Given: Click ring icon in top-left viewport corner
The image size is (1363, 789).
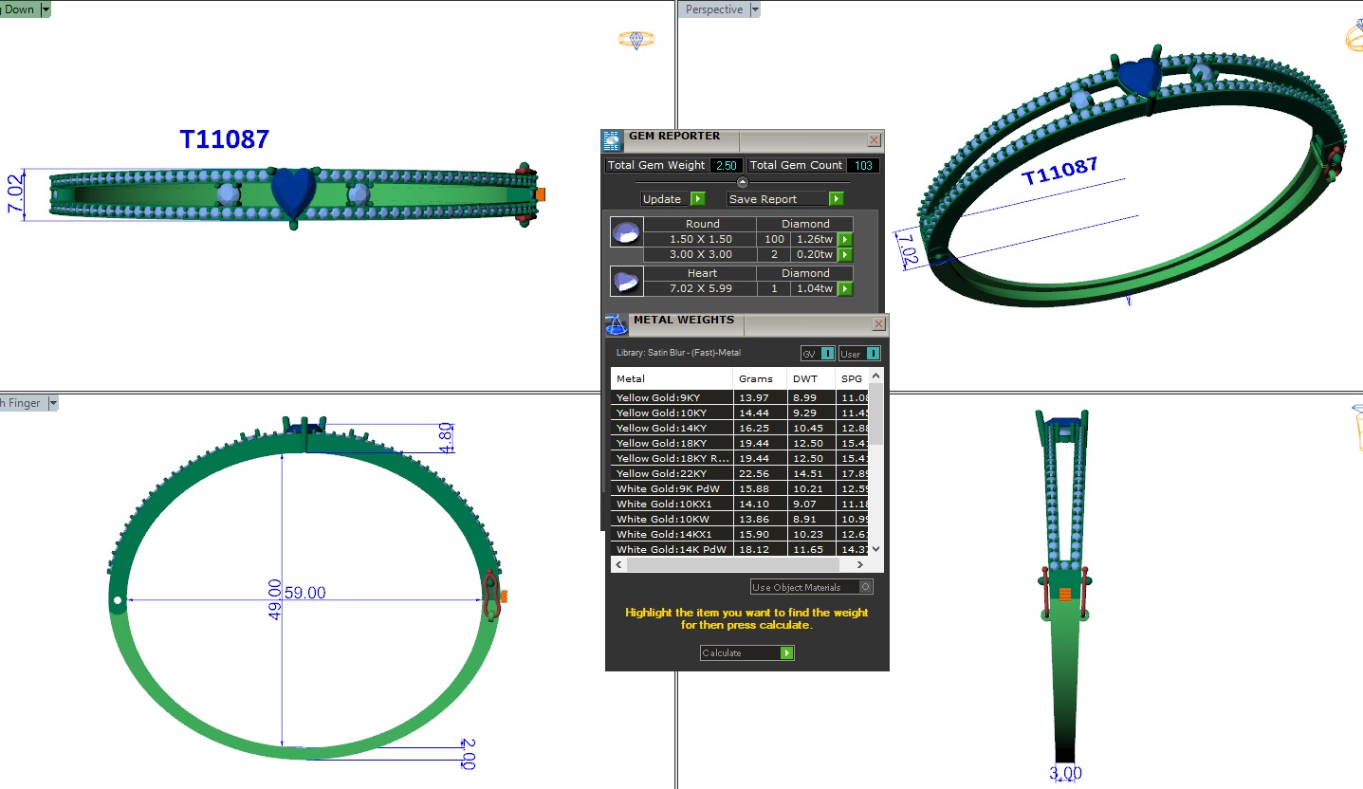Looking at the screenshot, I should click(x=635, y=39).
